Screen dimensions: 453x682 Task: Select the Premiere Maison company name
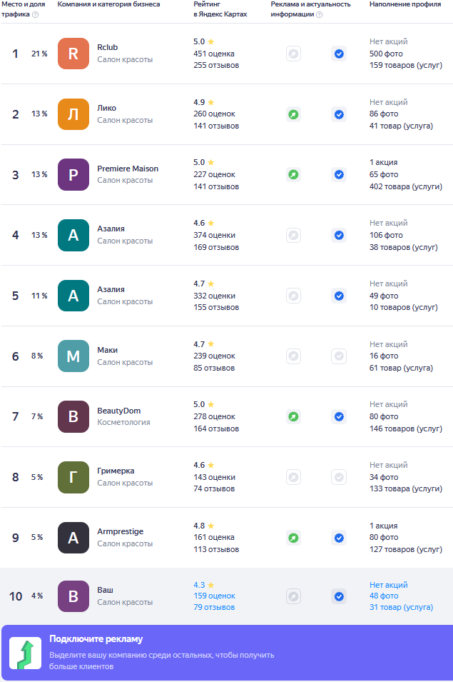[128, 169]
